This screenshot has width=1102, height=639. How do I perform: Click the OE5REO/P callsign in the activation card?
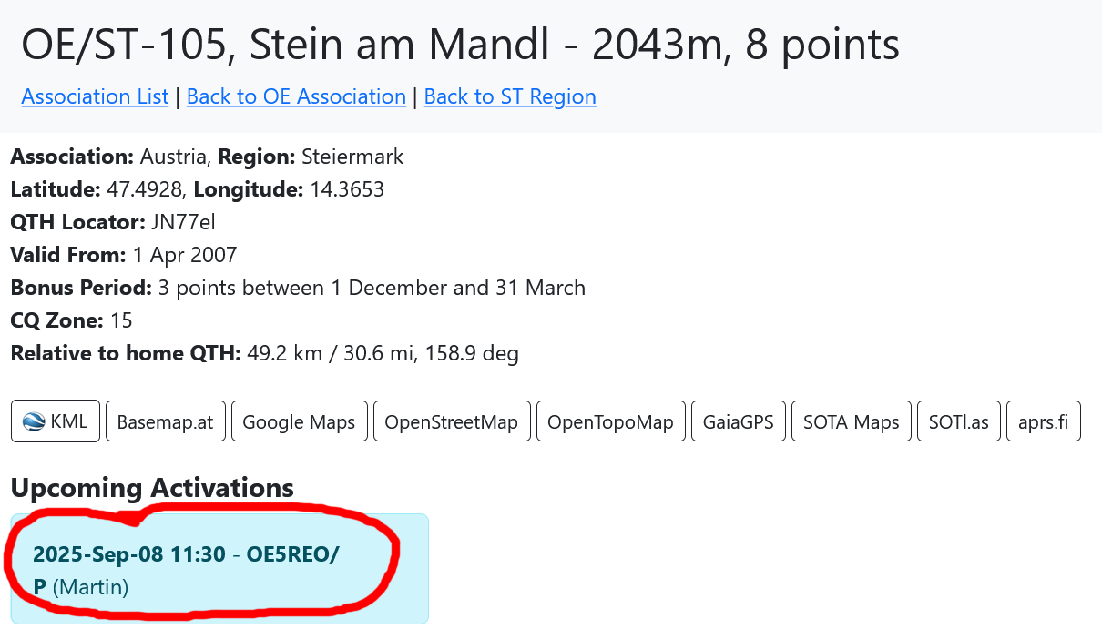point(291,554)
